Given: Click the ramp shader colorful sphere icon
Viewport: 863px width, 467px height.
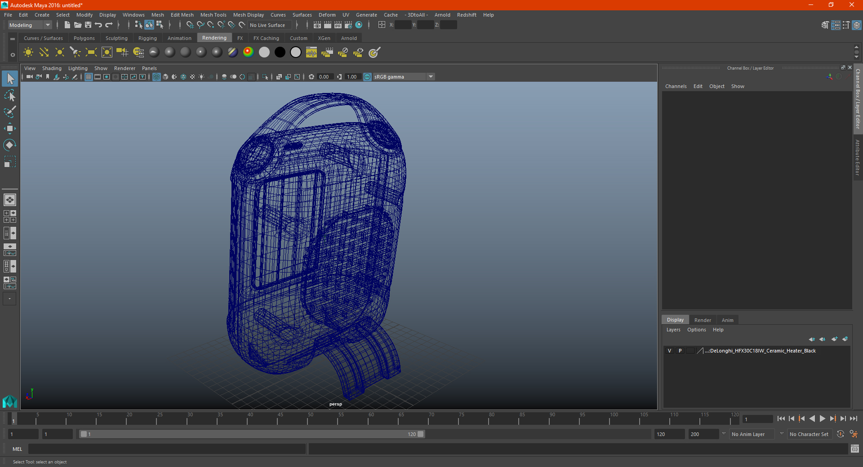Looking at the screenshot, I should pyautogui.click(x=248, y=53).
